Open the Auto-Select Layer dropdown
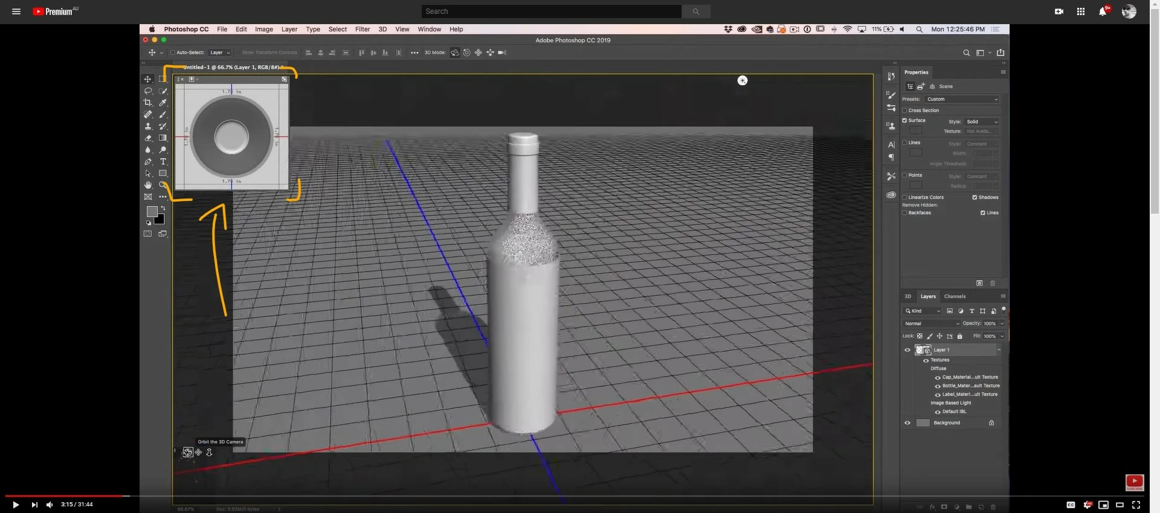Screen dimensions: 1160x513 pos(220,53)
